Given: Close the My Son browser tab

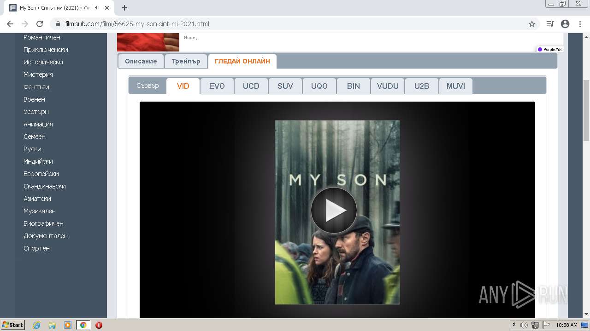Looking at the screenshot, I should pos(107,8).
